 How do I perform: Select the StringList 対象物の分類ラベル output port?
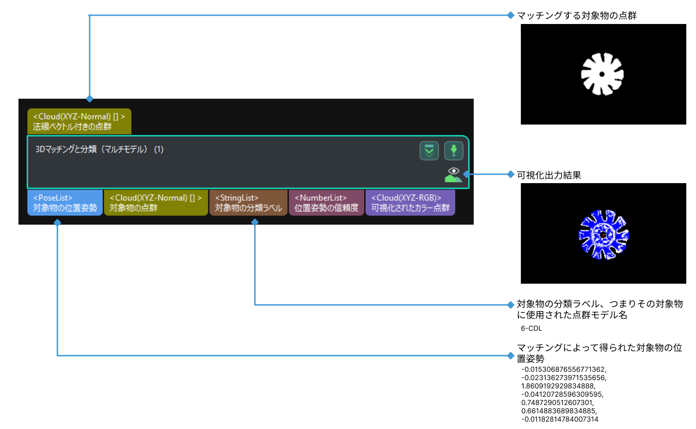tap(248, 203)
